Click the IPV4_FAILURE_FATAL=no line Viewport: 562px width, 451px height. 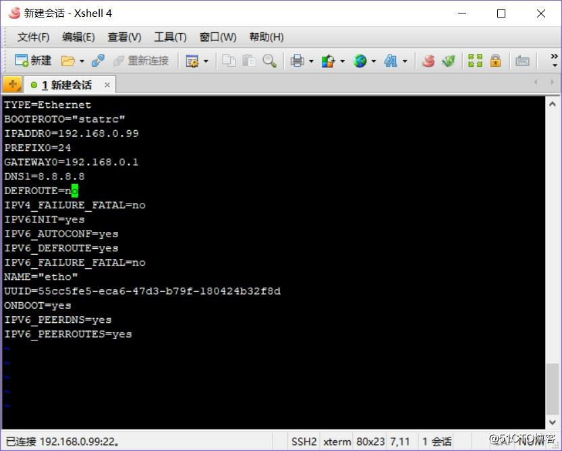[75, 205]
